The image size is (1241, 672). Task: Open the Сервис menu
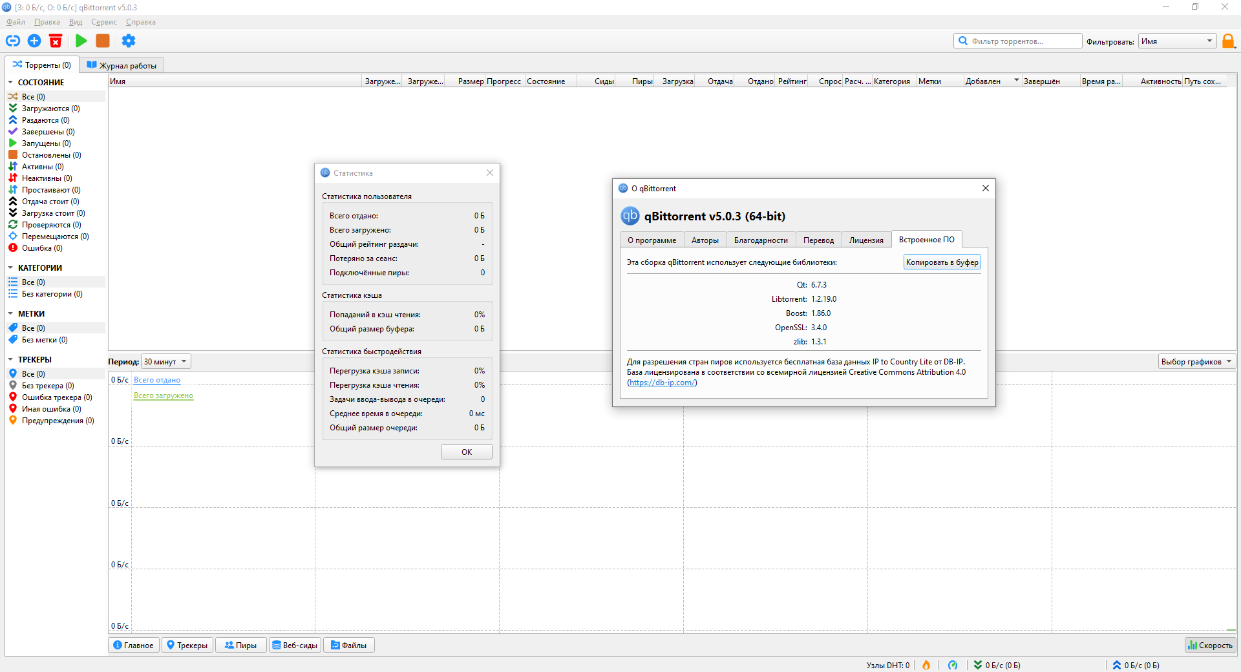coord(104,22)
